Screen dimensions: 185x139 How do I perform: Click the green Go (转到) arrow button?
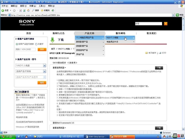pyautogui.click(x=179, y=15)
